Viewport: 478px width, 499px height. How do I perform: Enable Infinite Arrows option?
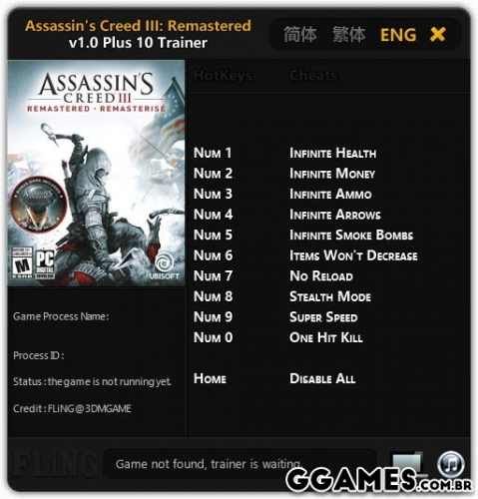coord(335,215)
